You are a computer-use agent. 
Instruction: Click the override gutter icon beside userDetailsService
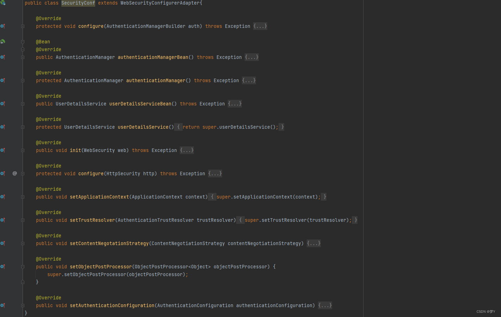click(2, 127)
